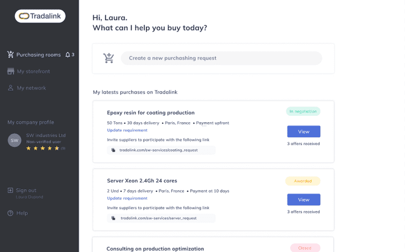The image size is (405, 252).
Task: Click the Purchasing rooms cart icon
Action: tap(10, 55)
